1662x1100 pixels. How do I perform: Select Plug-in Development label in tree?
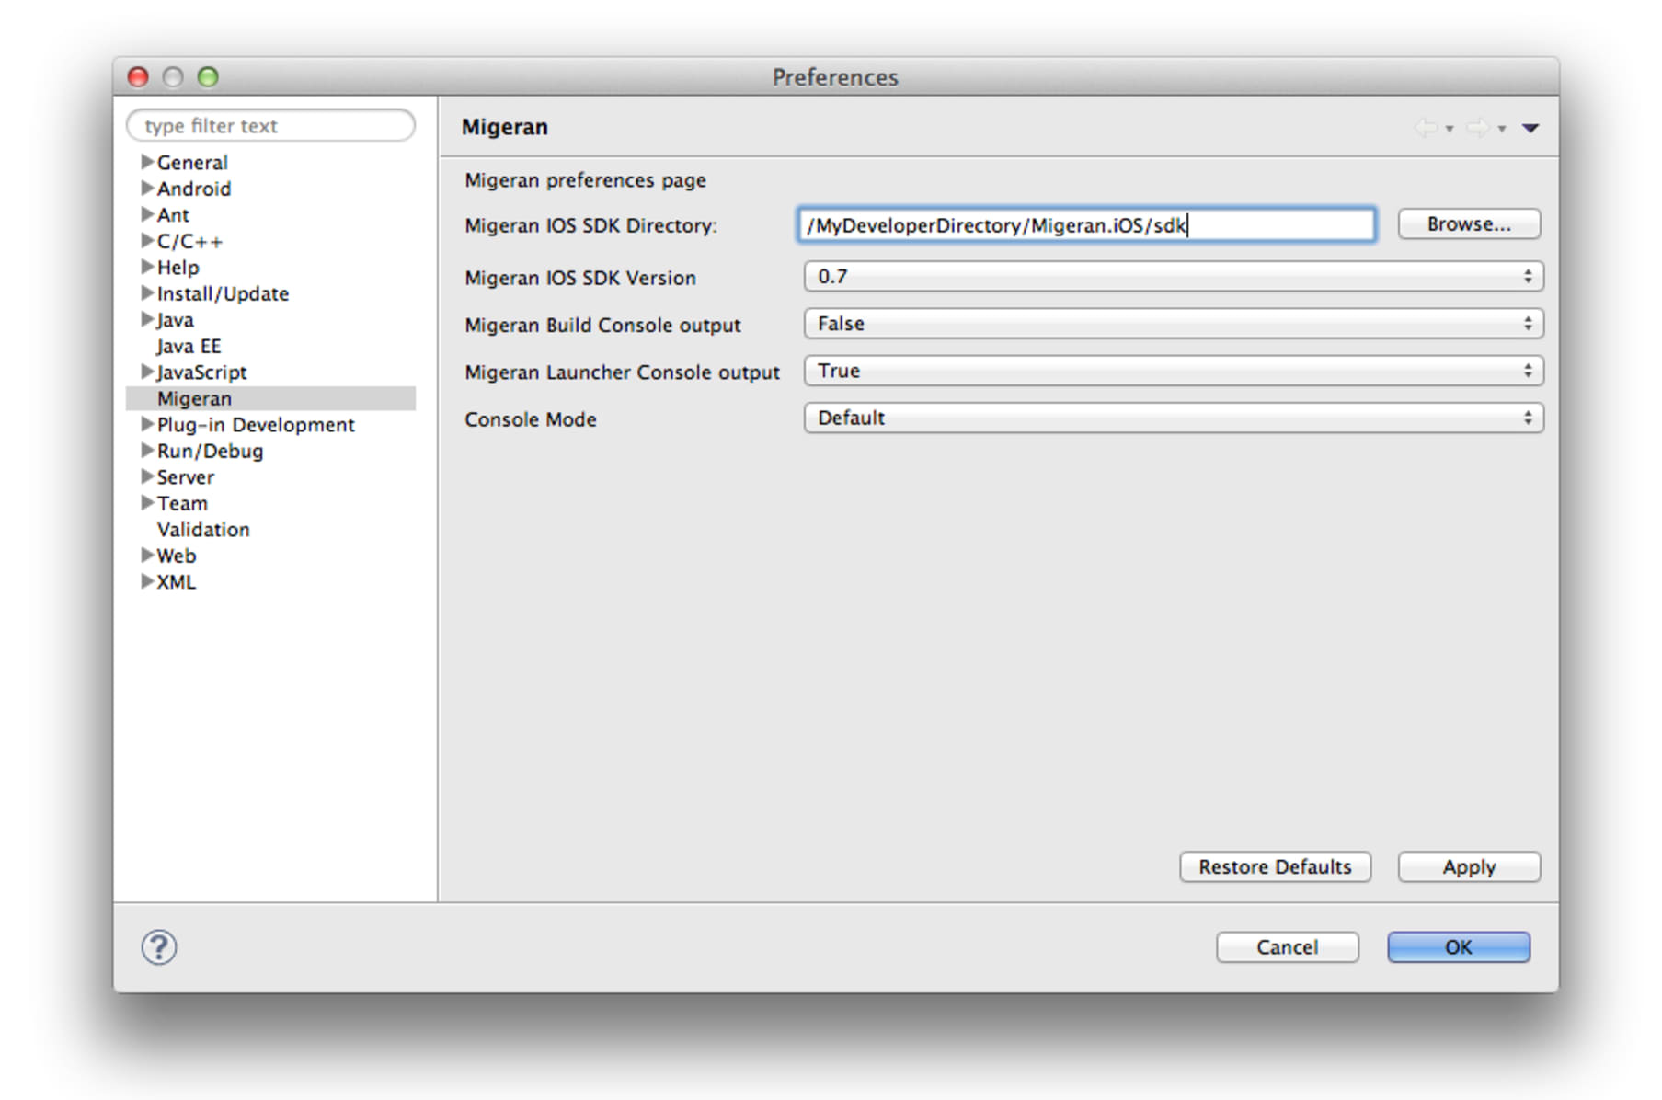(x=256, y=424)
